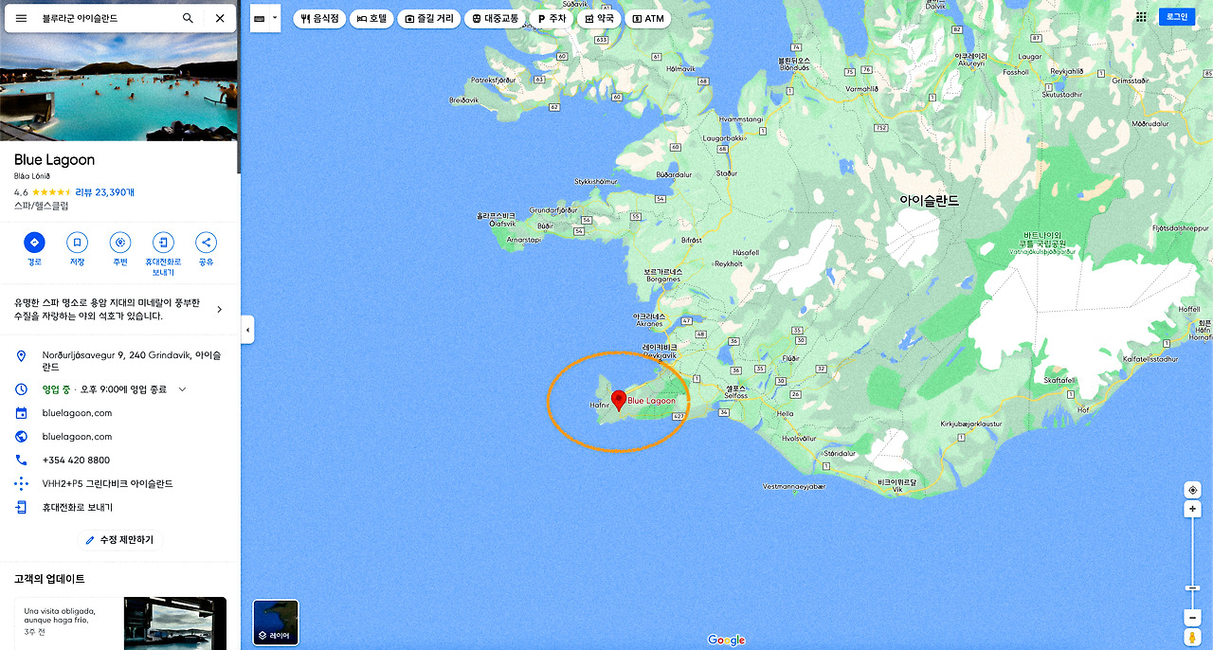Select the 음식점 restaurants filter chip
The width and height of the screenshot is (1213, 650).
point(319,18)
